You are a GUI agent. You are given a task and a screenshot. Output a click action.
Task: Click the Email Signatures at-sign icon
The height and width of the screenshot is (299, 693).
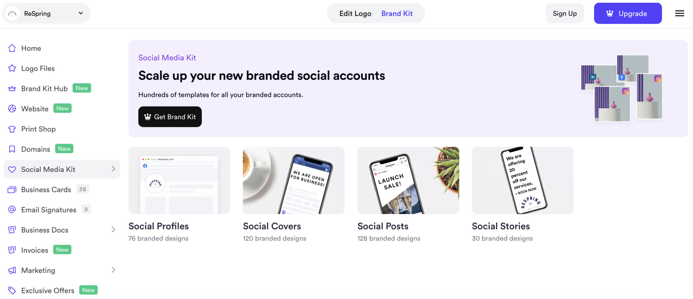(12, 210)
